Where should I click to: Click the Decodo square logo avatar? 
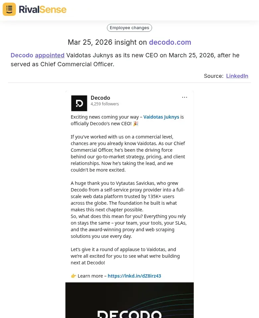click(79, 103)
